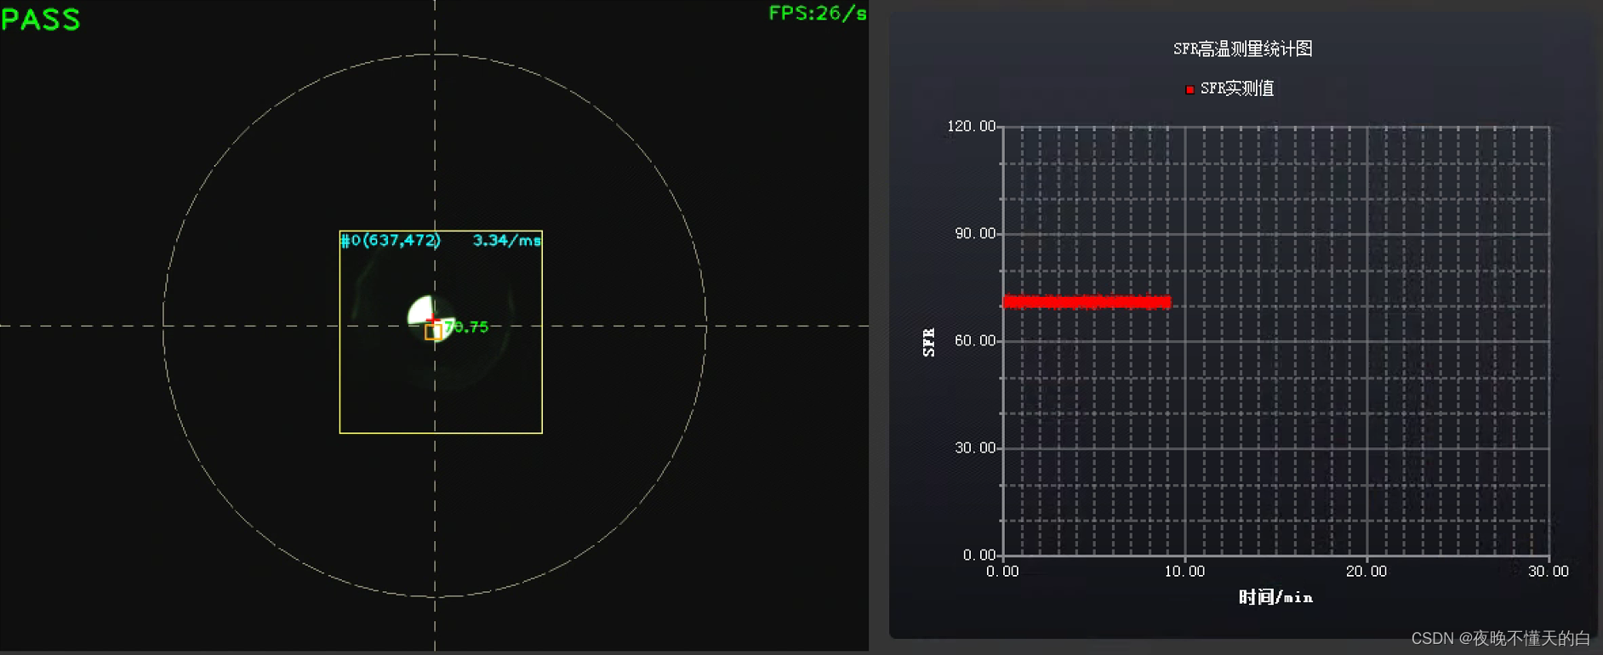The image size is (1603, 655).
Task: Click the red SFR data line
Action: click(1087, 301)
